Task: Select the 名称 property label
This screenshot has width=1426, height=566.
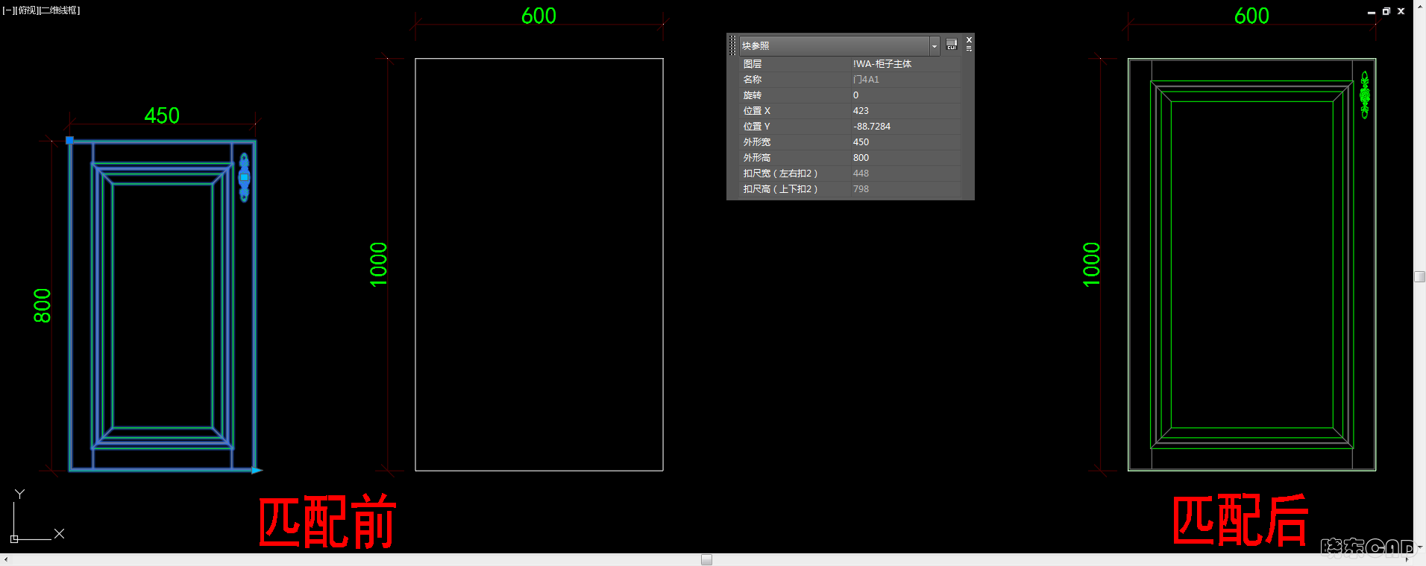Action: point(753,80)
